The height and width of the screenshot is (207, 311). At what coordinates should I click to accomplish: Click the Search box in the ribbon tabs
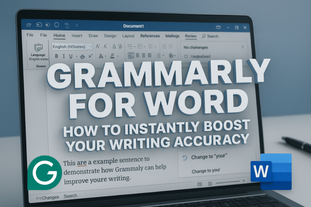[210, 36]
